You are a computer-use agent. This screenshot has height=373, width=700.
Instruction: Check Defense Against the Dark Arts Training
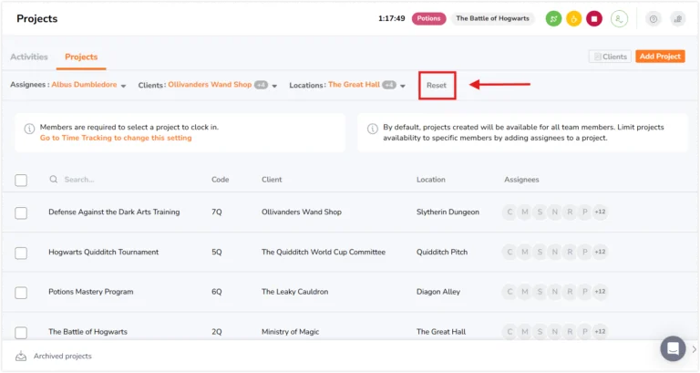point(21,212)
